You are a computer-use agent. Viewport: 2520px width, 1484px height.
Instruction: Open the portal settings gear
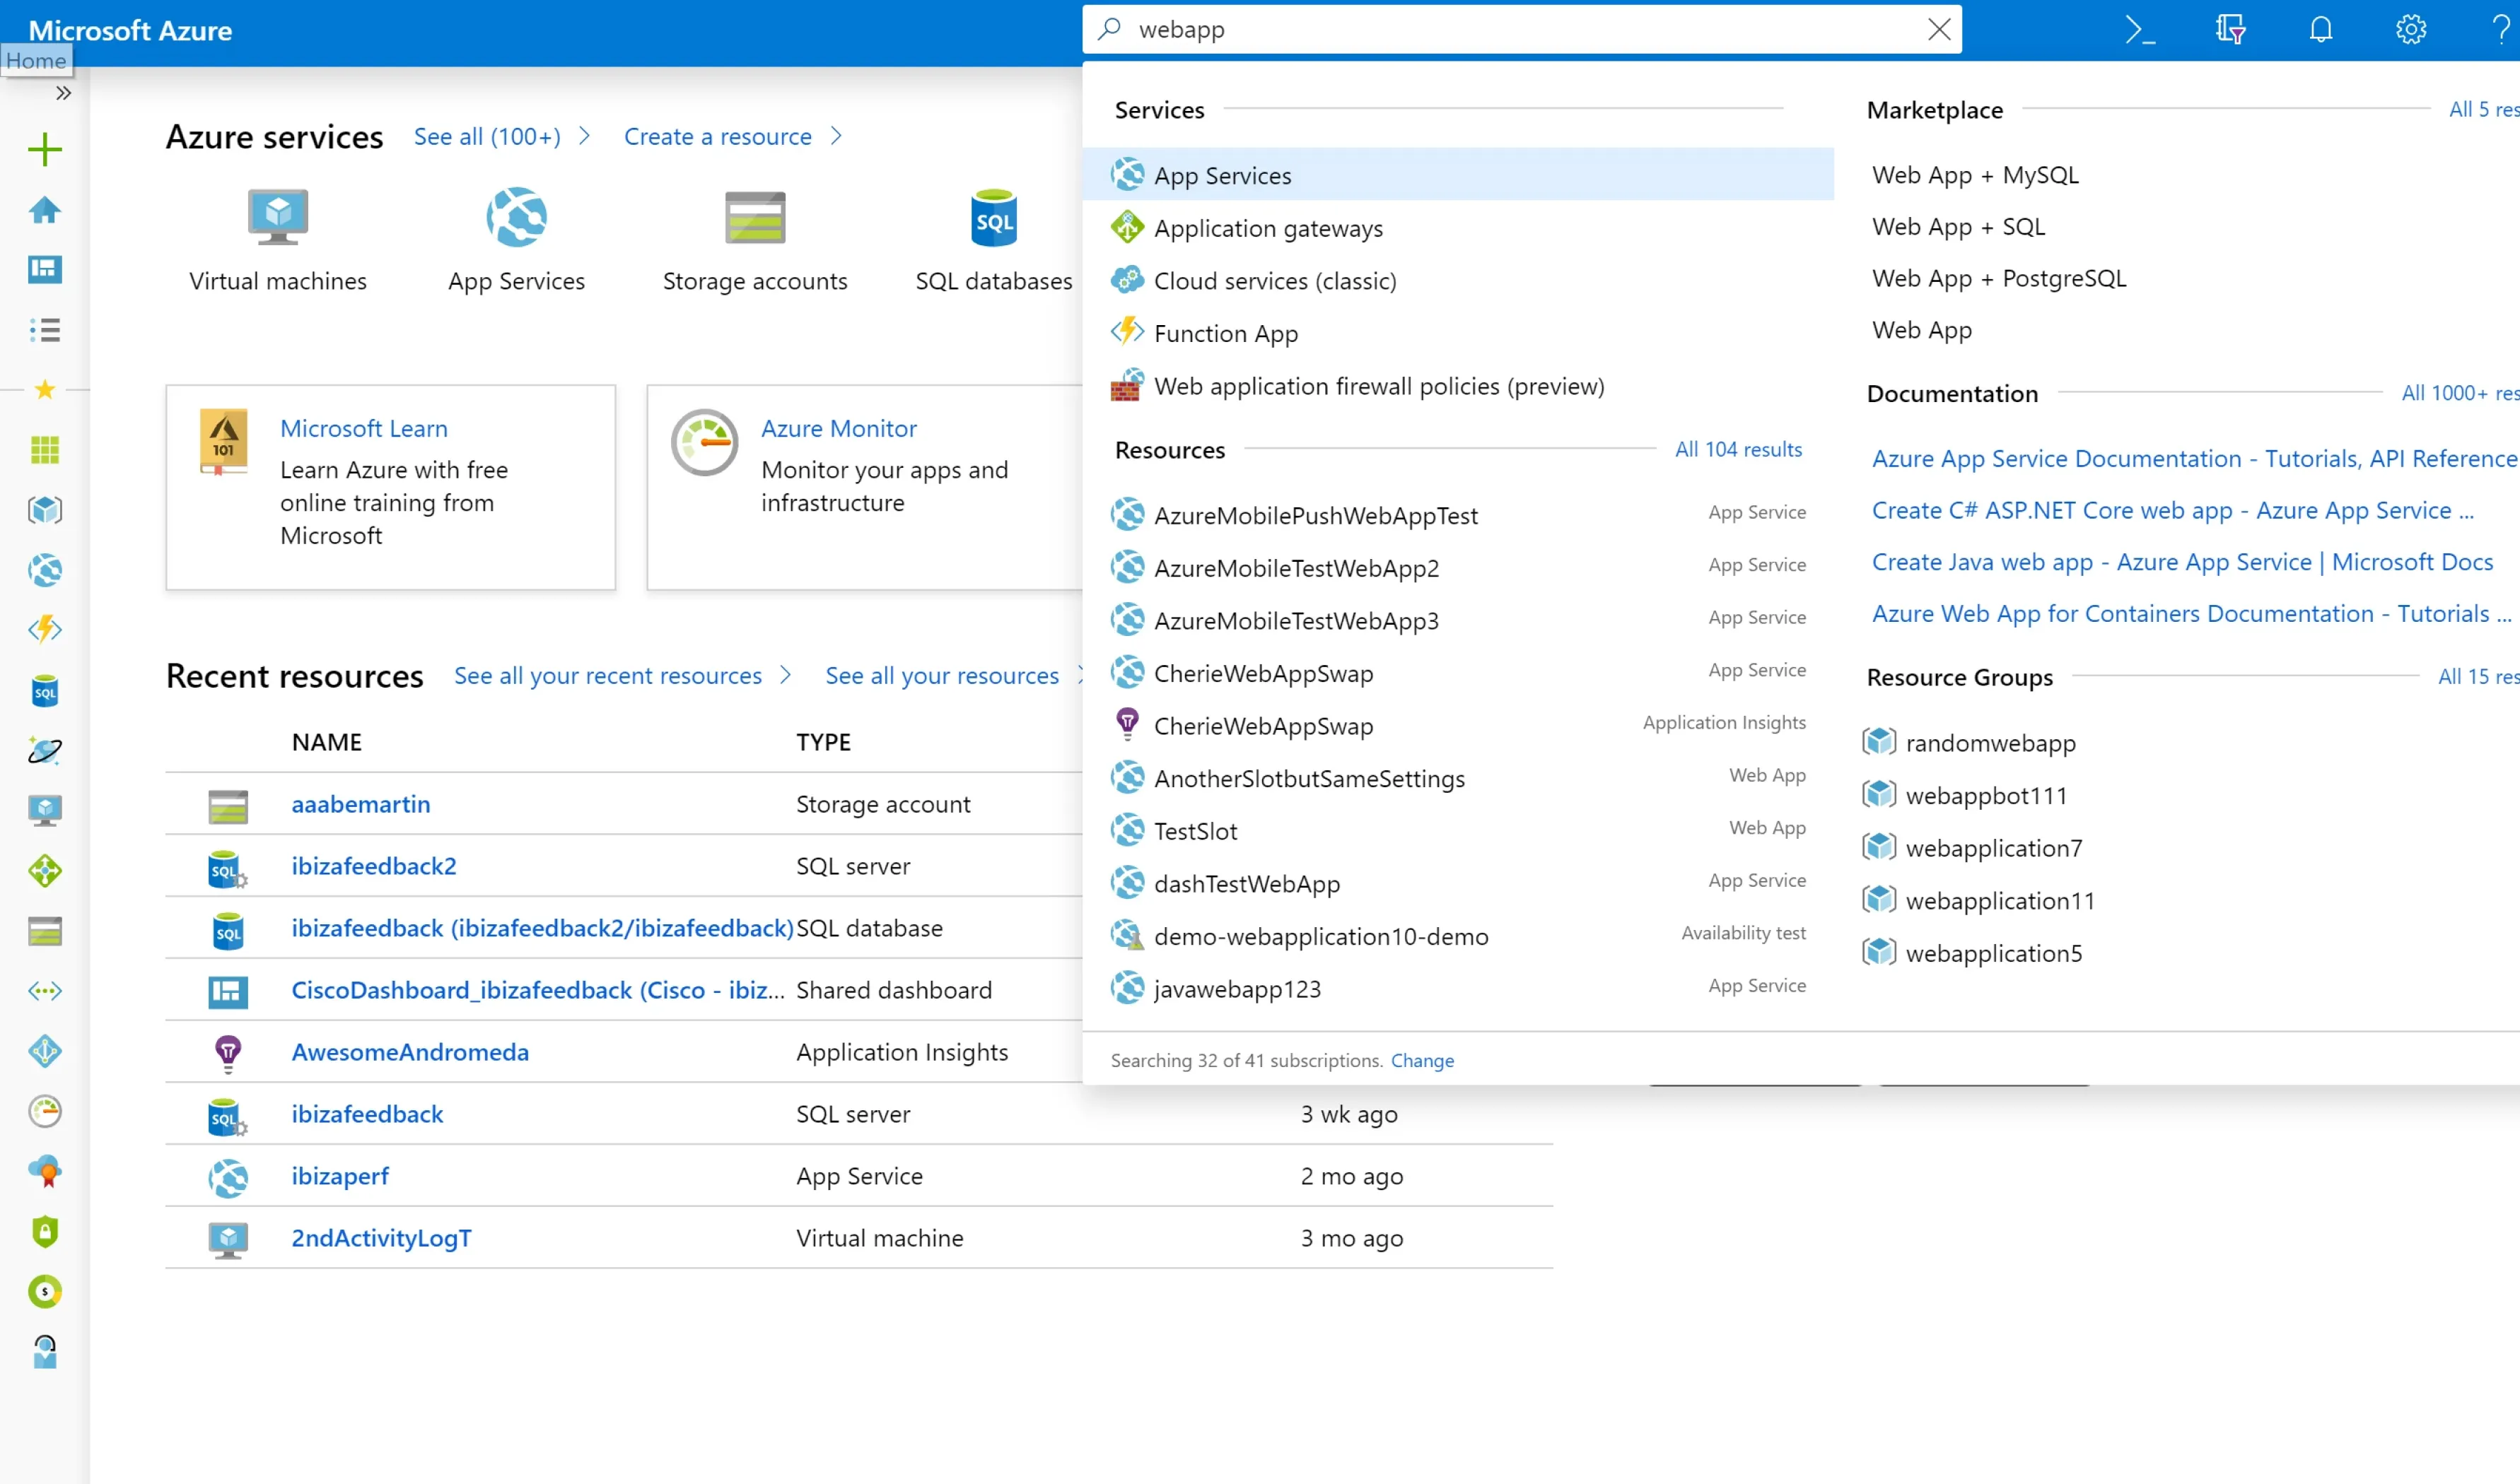click(x=2410, y=30)
